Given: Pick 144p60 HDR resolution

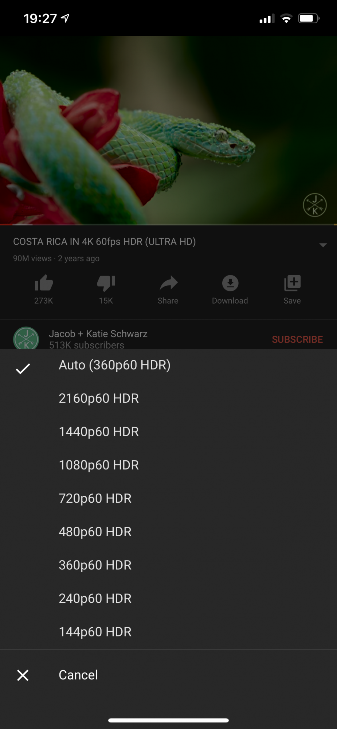Looking at the screenshot, I should click(x=168, y=632).
